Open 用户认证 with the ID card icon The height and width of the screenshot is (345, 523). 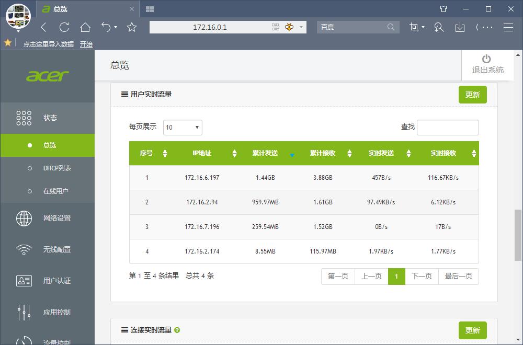pyautogui.click(x=24, y=281)
